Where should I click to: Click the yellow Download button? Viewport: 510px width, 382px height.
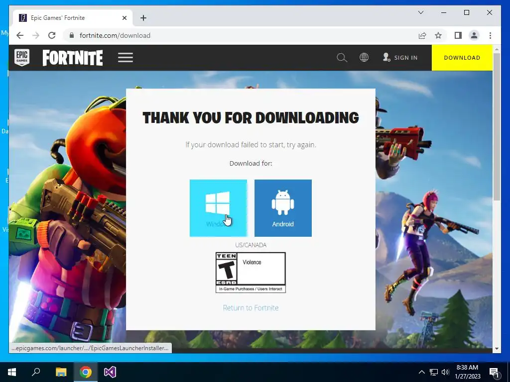462,58
